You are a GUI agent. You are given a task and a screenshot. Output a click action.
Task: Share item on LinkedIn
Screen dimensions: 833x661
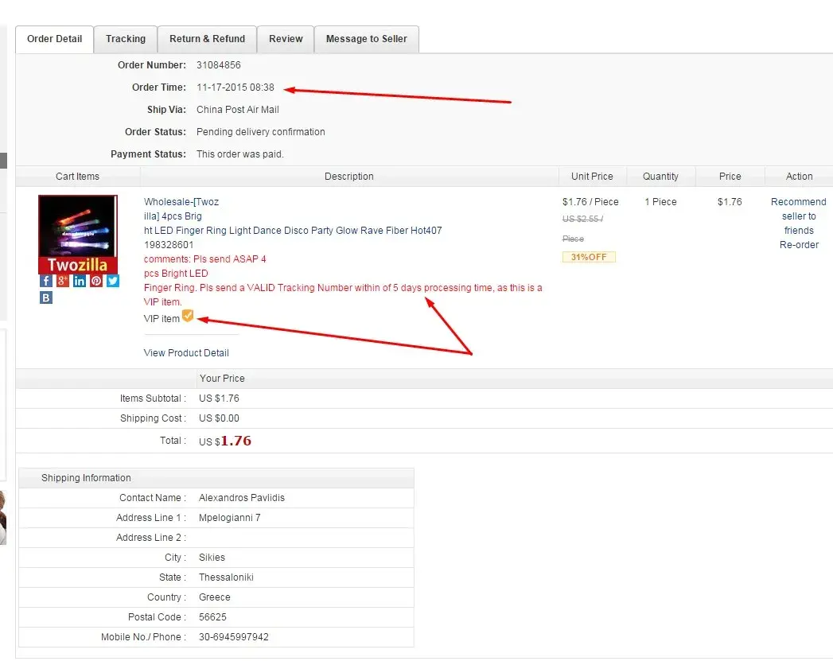point(80,281)
